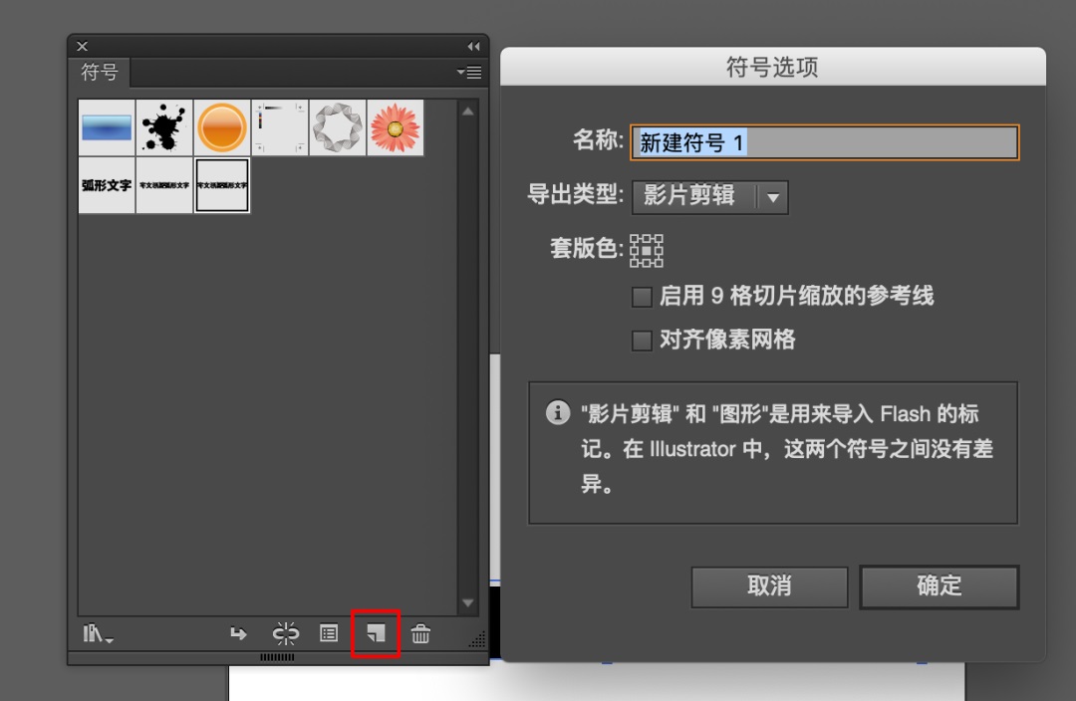Image resolution: width=1076 pixels, height=701 pixels.
Task: Collapse the panel with double-arrow icon
Action: tap(473, 47)
